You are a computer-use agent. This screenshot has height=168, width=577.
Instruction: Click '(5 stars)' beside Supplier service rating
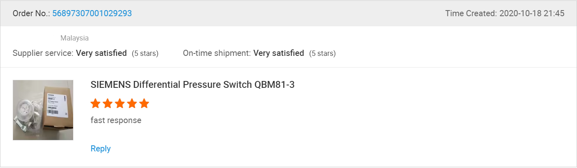[x=145, y=53]
